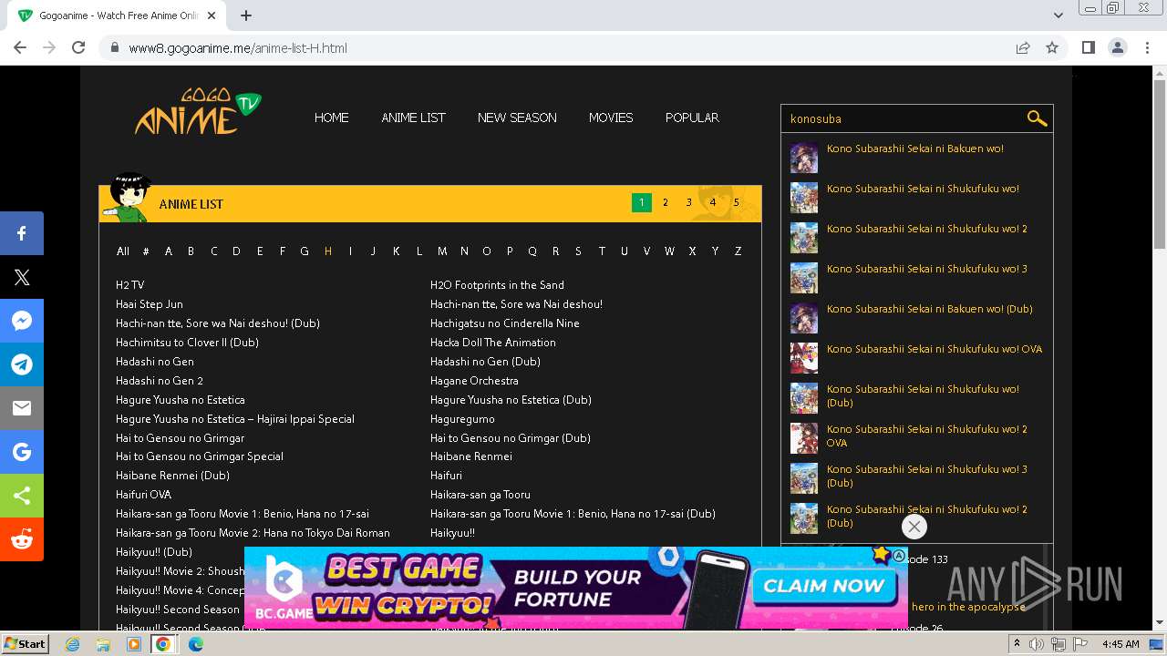Share to Reddit icon
This screenshot has width=1167, height=656.
point(22,539)
